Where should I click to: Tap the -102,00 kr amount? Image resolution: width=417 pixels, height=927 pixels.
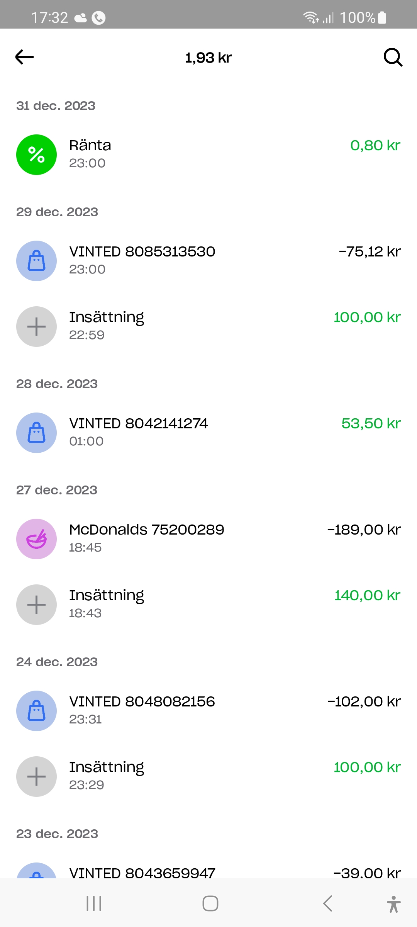click(364, 702)
